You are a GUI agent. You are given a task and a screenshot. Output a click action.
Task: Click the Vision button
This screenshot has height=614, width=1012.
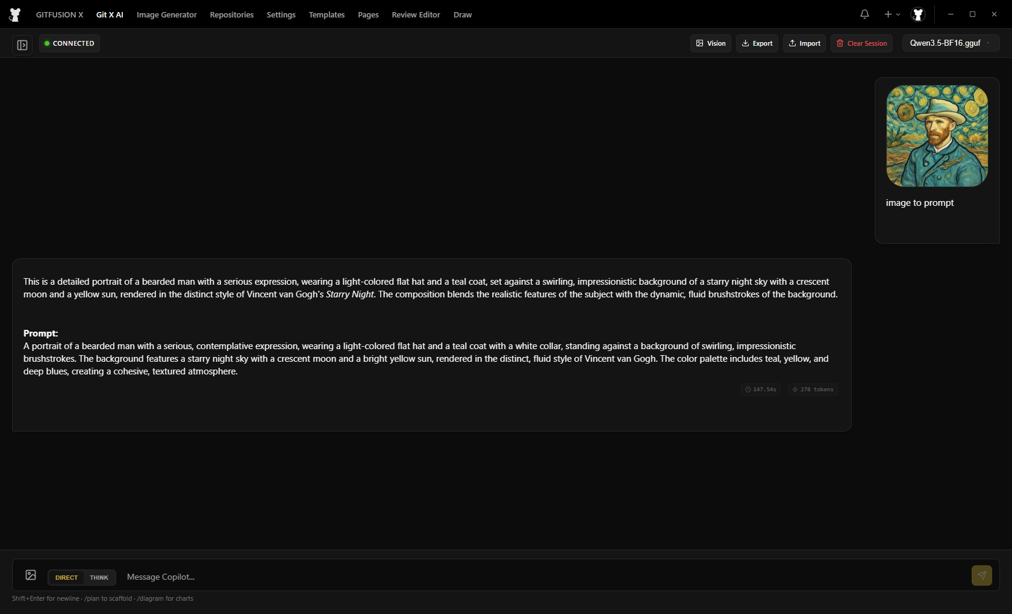click(x=711, y=43)
